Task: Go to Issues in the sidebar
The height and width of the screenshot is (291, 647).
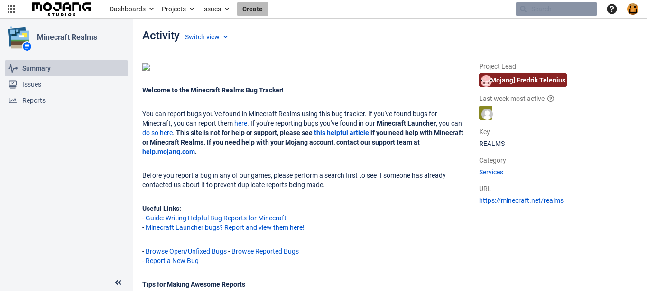Action: coord(32,84)
